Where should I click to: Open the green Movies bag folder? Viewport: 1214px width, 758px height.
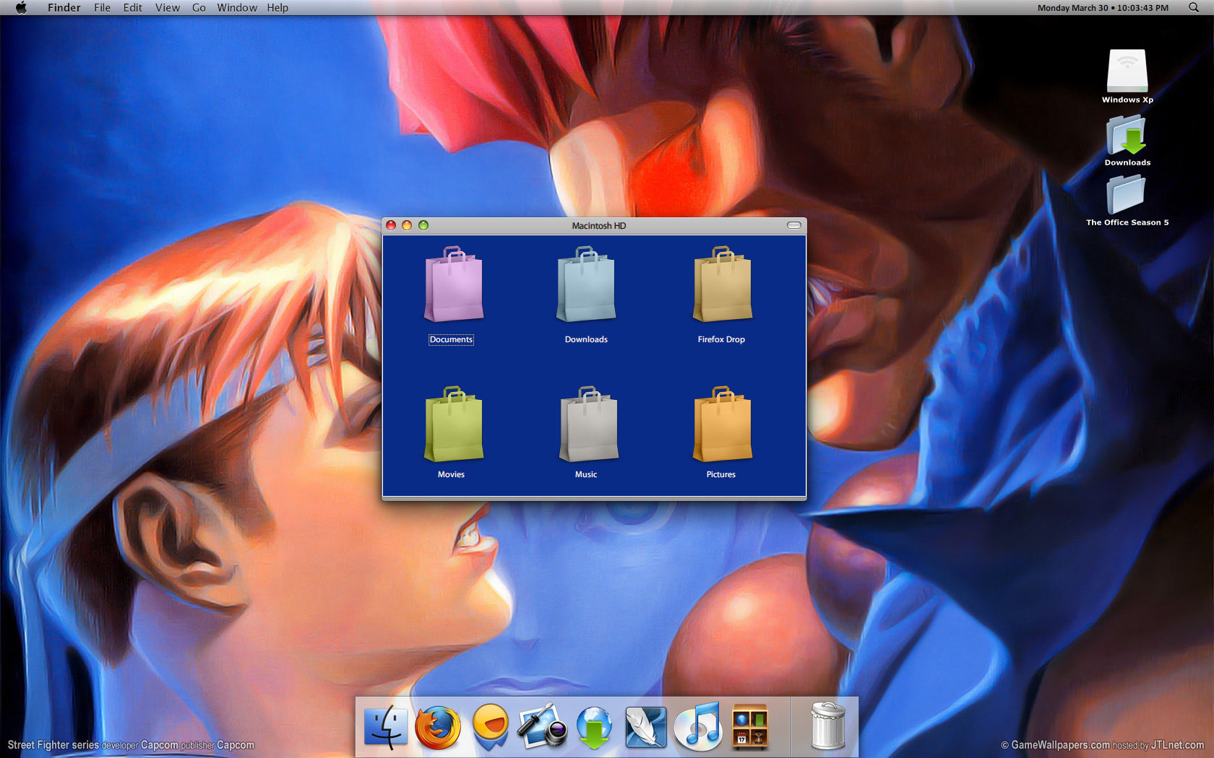pyautogui.click(x=453, y=424)
